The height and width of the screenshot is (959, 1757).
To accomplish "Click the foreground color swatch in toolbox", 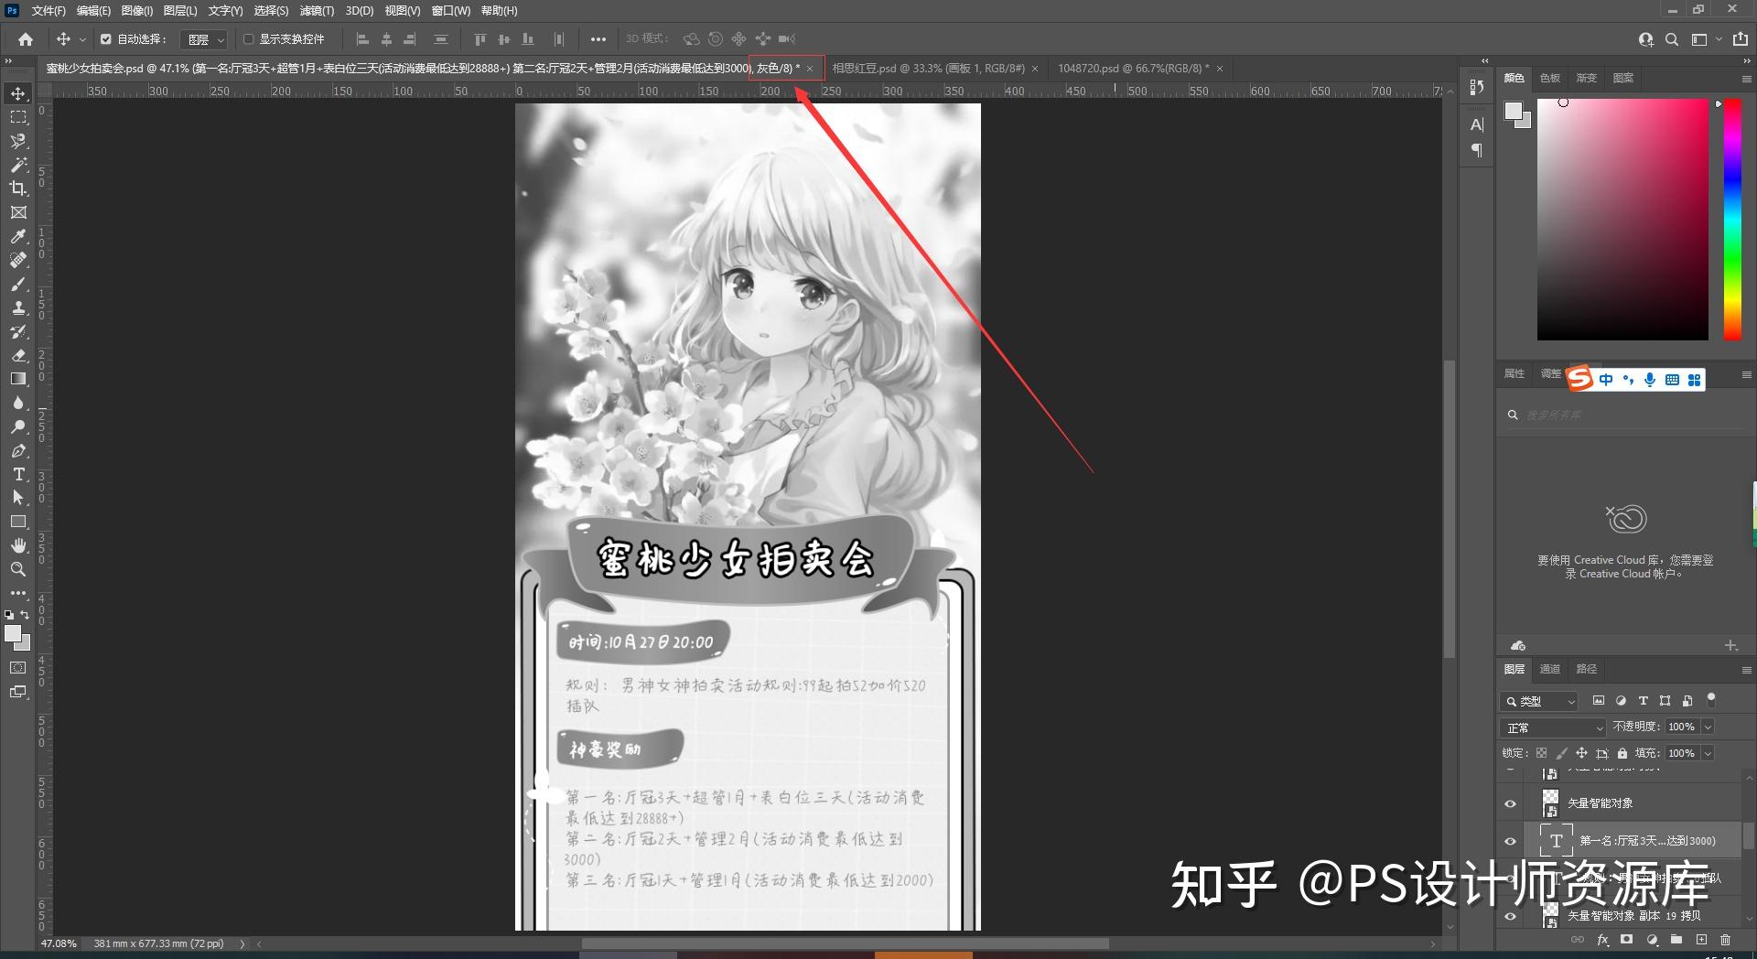I will [13, 633].
